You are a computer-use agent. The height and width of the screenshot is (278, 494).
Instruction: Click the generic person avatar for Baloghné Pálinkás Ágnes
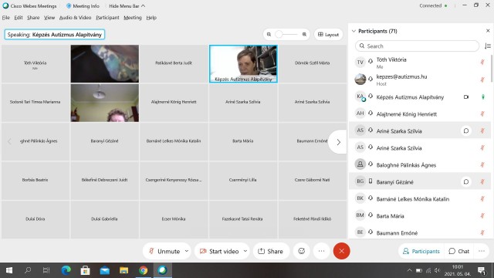click(x=360, y=164)
